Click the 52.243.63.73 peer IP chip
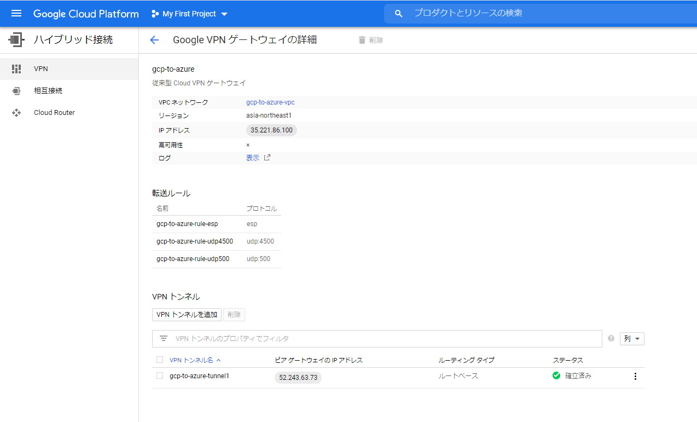Screen dimensions: 697x422 (x=298, y=378)
